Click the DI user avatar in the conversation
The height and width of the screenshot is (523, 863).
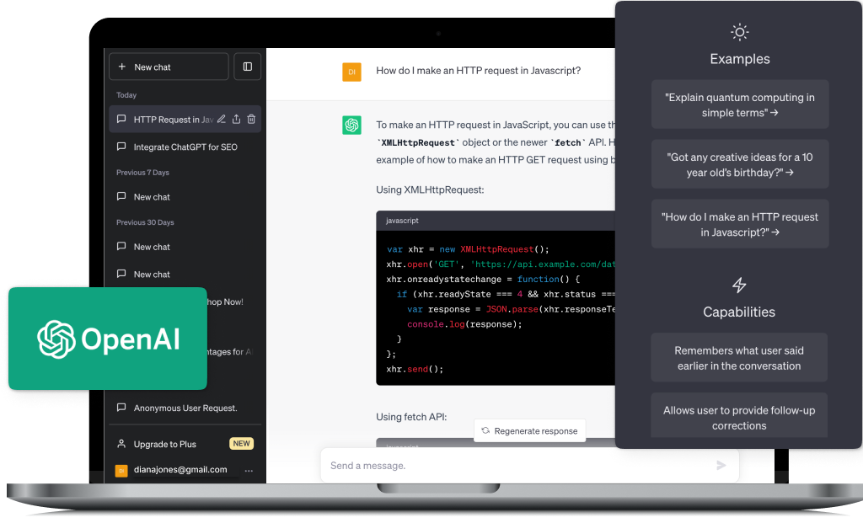pyautogui.click(x=351, y=72)
